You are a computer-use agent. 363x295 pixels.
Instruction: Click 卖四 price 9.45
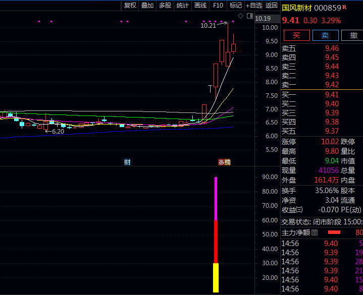[x=332, y=57]
